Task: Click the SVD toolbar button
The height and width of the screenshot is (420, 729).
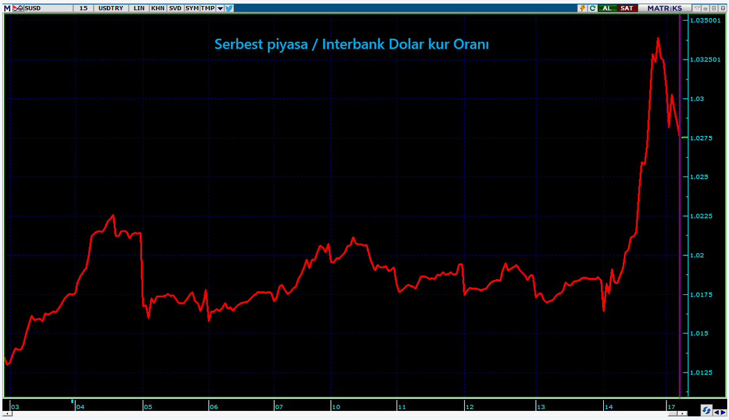Action: 175,8
